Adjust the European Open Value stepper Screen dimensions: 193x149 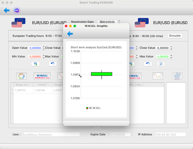44,48
